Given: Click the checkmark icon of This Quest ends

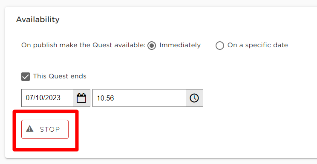Looking at the screenshot, I should coord(26,77).
